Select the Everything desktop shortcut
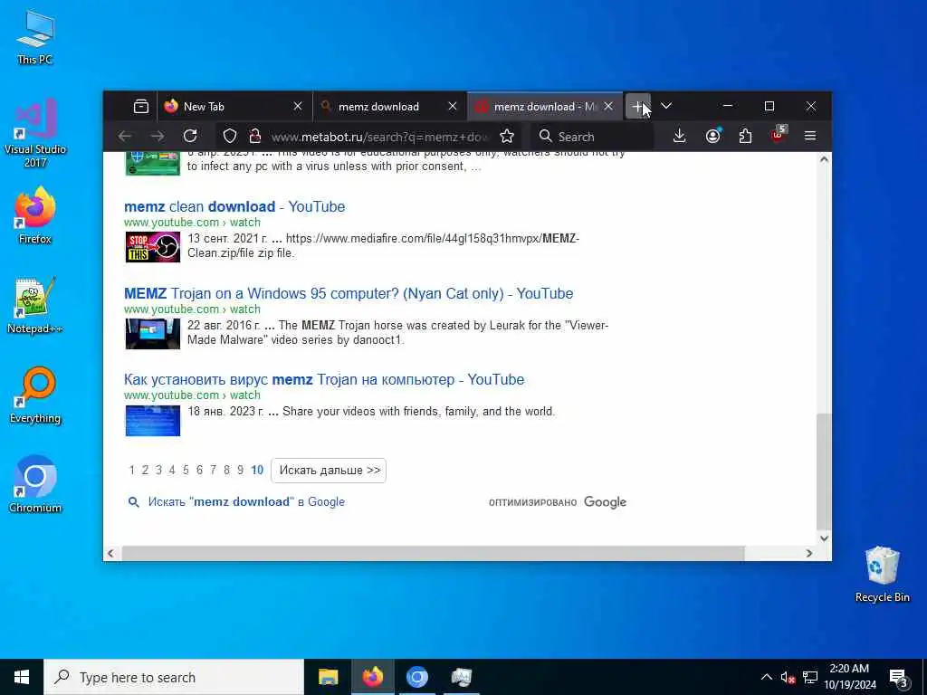 click(35, 395)
